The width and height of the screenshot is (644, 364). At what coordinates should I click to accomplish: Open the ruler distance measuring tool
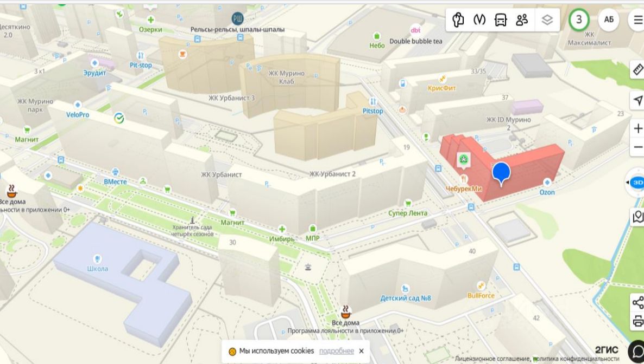[638, 70]
